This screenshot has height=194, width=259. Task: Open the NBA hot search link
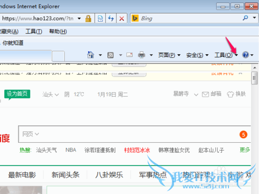point(71,150)
